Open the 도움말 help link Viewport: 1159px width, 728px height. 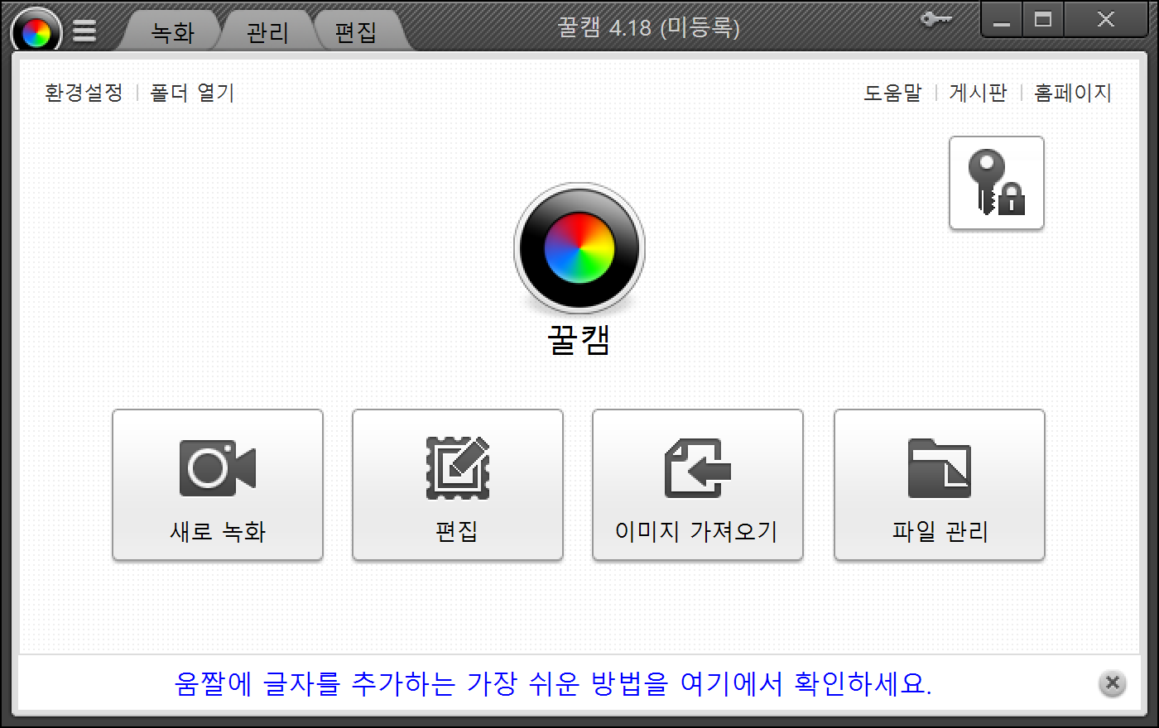[x=892, y=93]
